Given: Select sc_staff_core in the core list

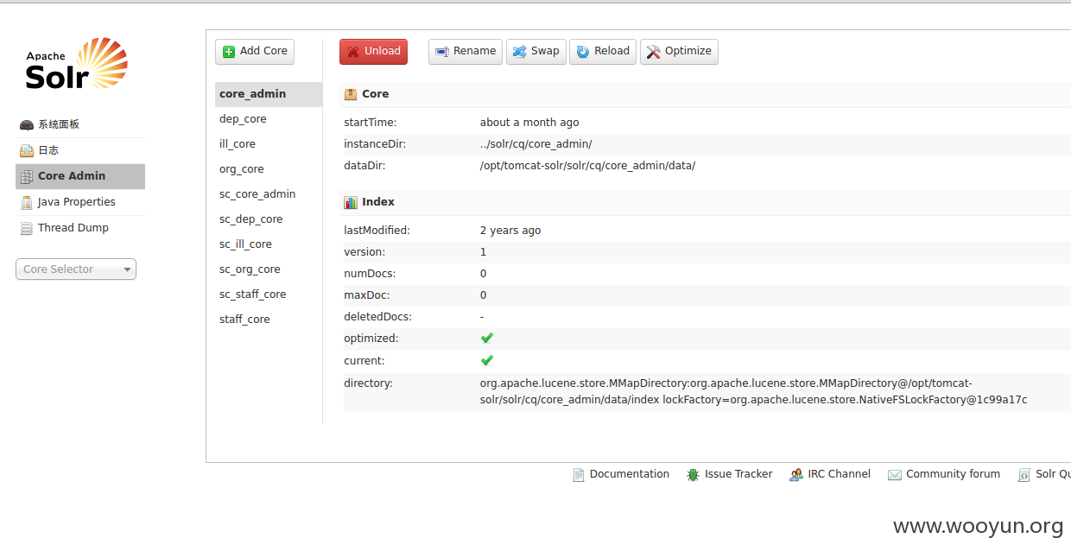Looking at the screenshot, I should tap(269, 294).
